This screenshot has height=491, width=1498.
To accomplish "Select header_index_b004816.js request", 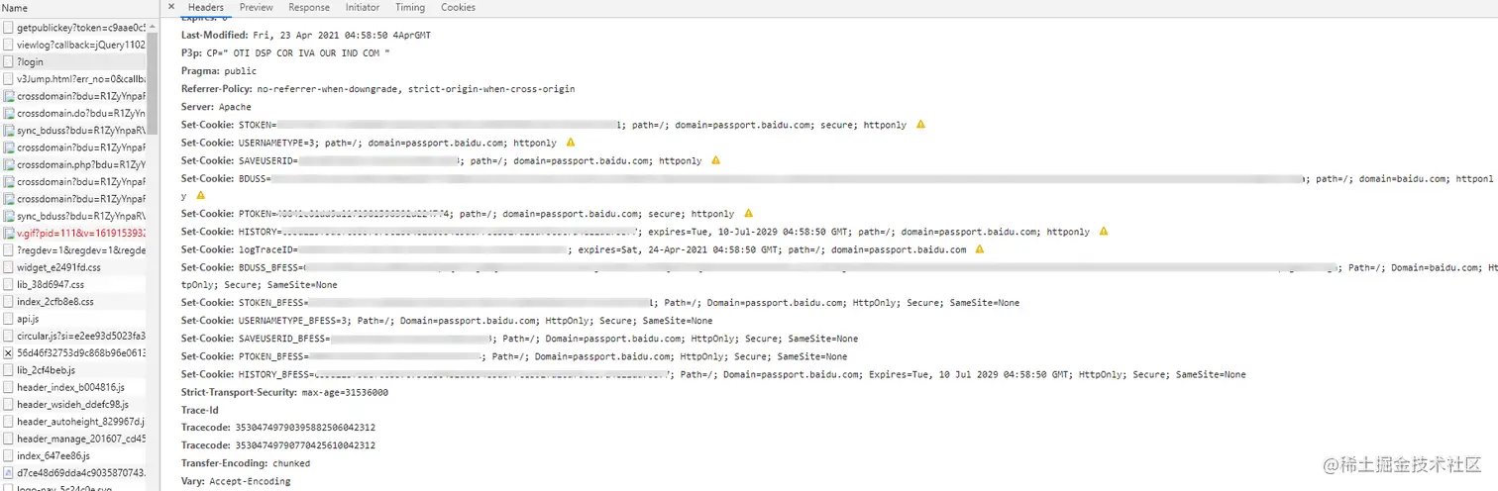I will 73,387.
